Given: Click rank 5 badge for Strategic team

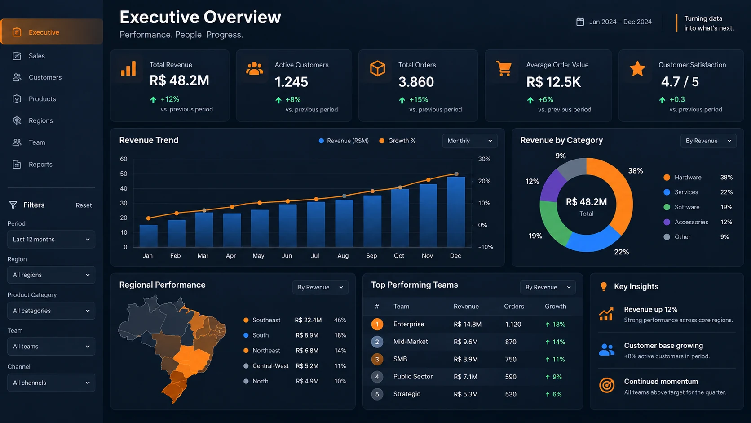Looking at the screenshot, I should [377, 394].
